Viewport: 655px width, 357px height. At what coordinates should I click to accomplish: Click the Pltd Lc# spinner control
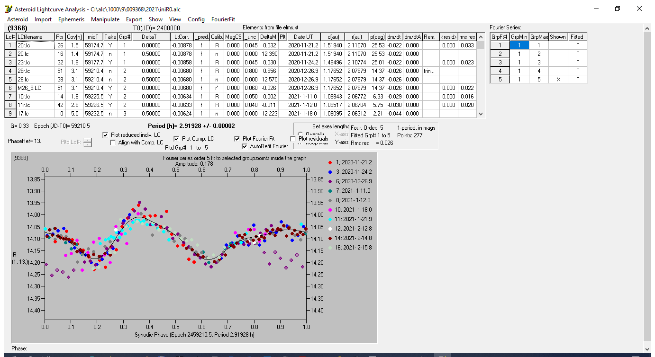[88, 142]
